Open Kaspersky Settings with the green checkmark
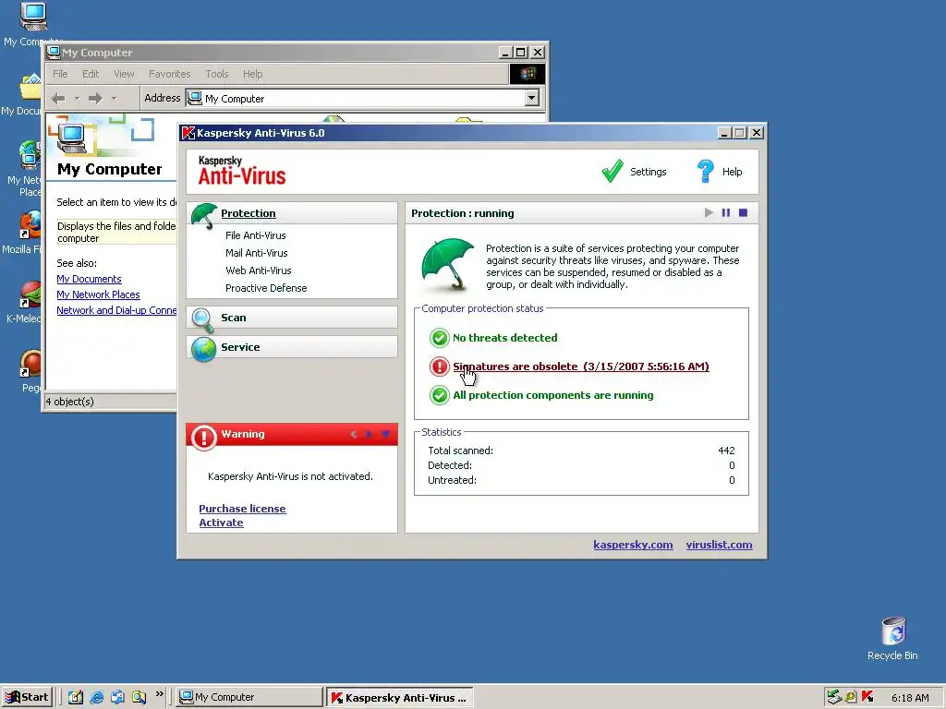The width and height of the screenshot is (946, 709). click(612, 171)
